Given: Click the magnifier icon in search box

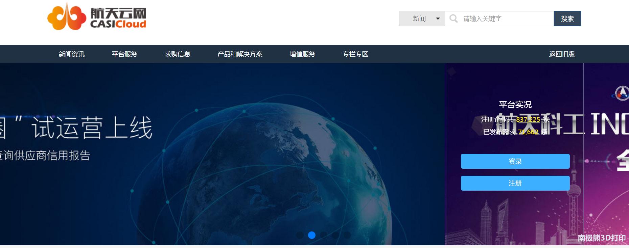Looking at the screenshot, I should (x=453, y=19).
